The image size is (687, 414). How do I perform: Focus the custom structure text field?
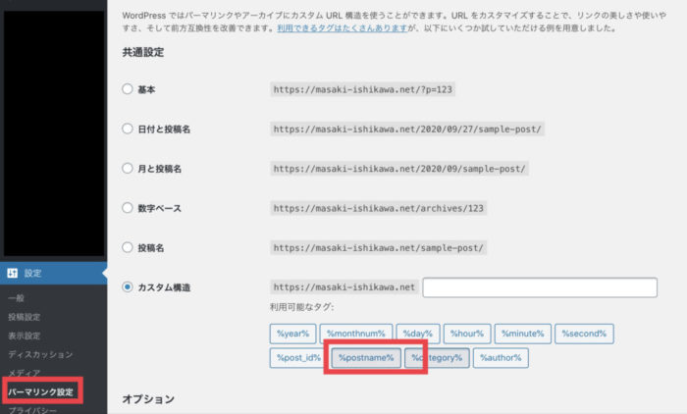click(540, 287)
